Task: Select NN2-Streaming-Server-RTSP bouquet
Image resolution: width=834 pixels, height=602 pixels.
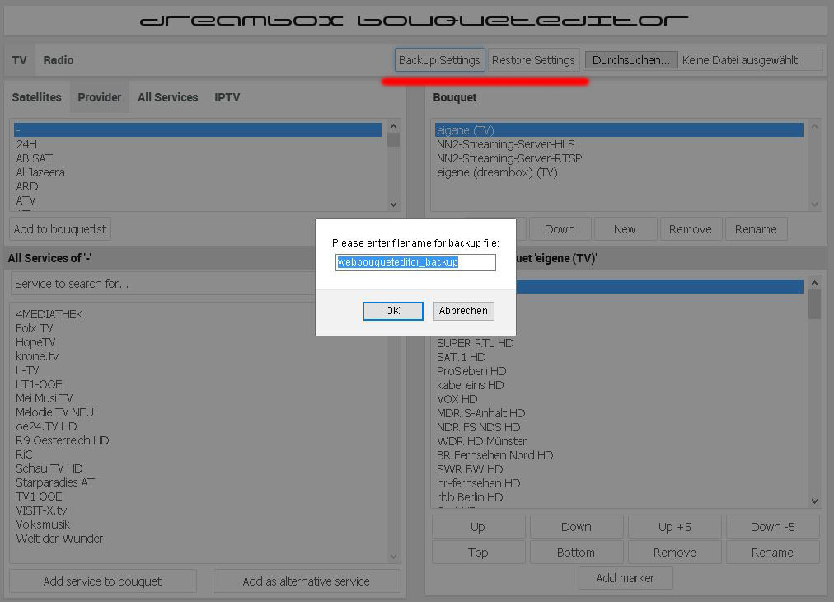Action: pos(508,158)
